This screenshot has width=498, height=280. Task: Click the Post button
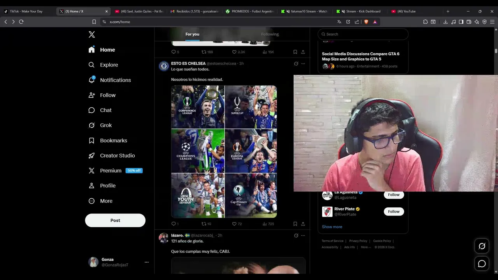(x=115, y=220)
